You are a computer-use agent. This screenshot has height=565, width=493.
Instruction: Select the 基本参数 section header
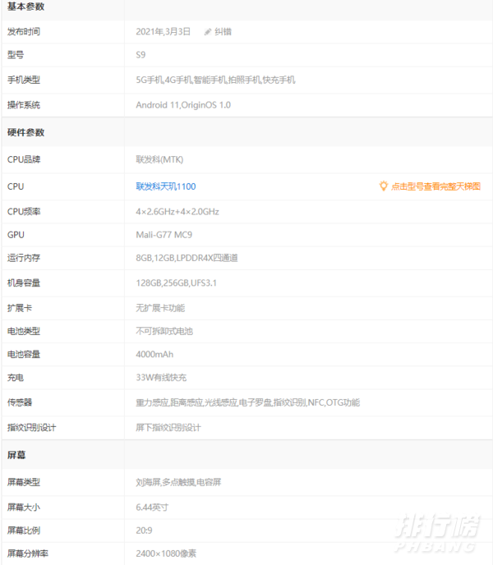26,7
